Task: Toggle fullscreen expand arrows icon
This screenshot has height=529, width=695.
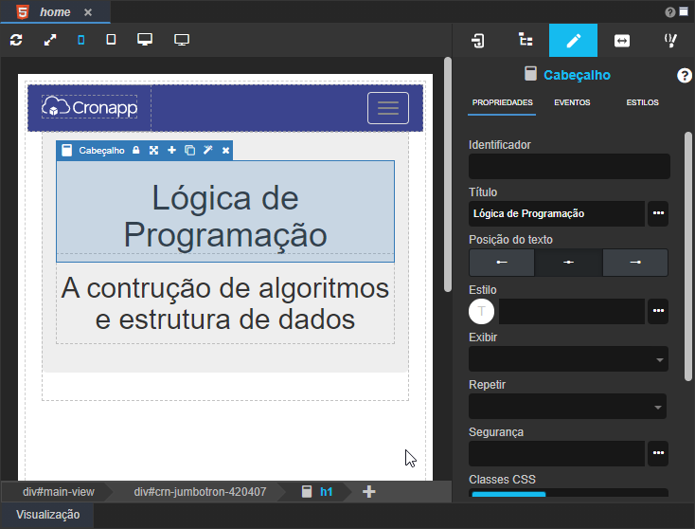Action: [x=50, y=40]
